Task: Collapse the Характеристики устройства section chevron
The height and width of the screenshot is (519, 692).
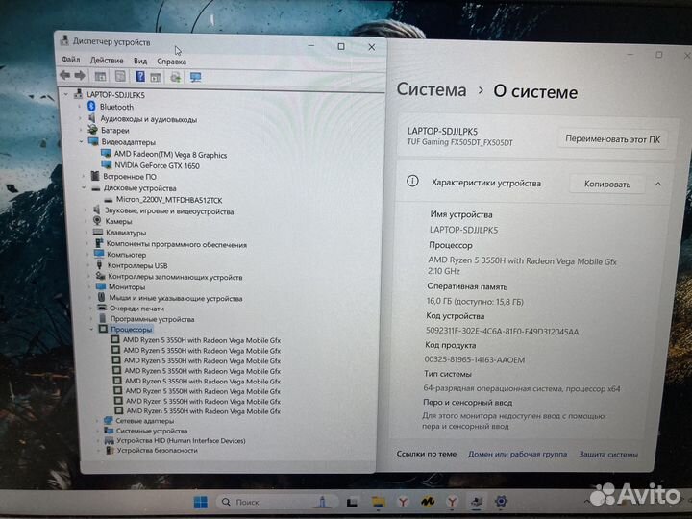Action: (658, 184)
